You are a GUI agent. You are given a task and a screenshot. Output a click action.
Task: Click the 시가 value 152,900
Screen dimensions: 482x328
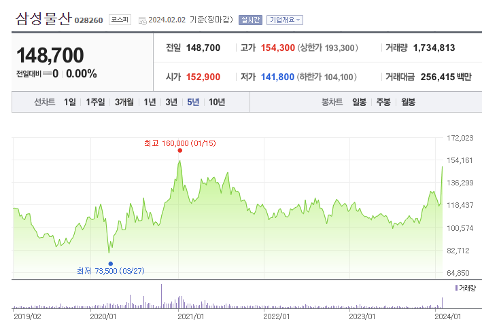pos(203,77)
